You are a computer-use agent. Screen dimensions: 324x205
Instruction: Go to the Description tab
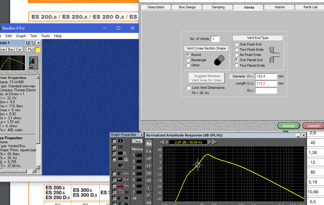[156, 7]
